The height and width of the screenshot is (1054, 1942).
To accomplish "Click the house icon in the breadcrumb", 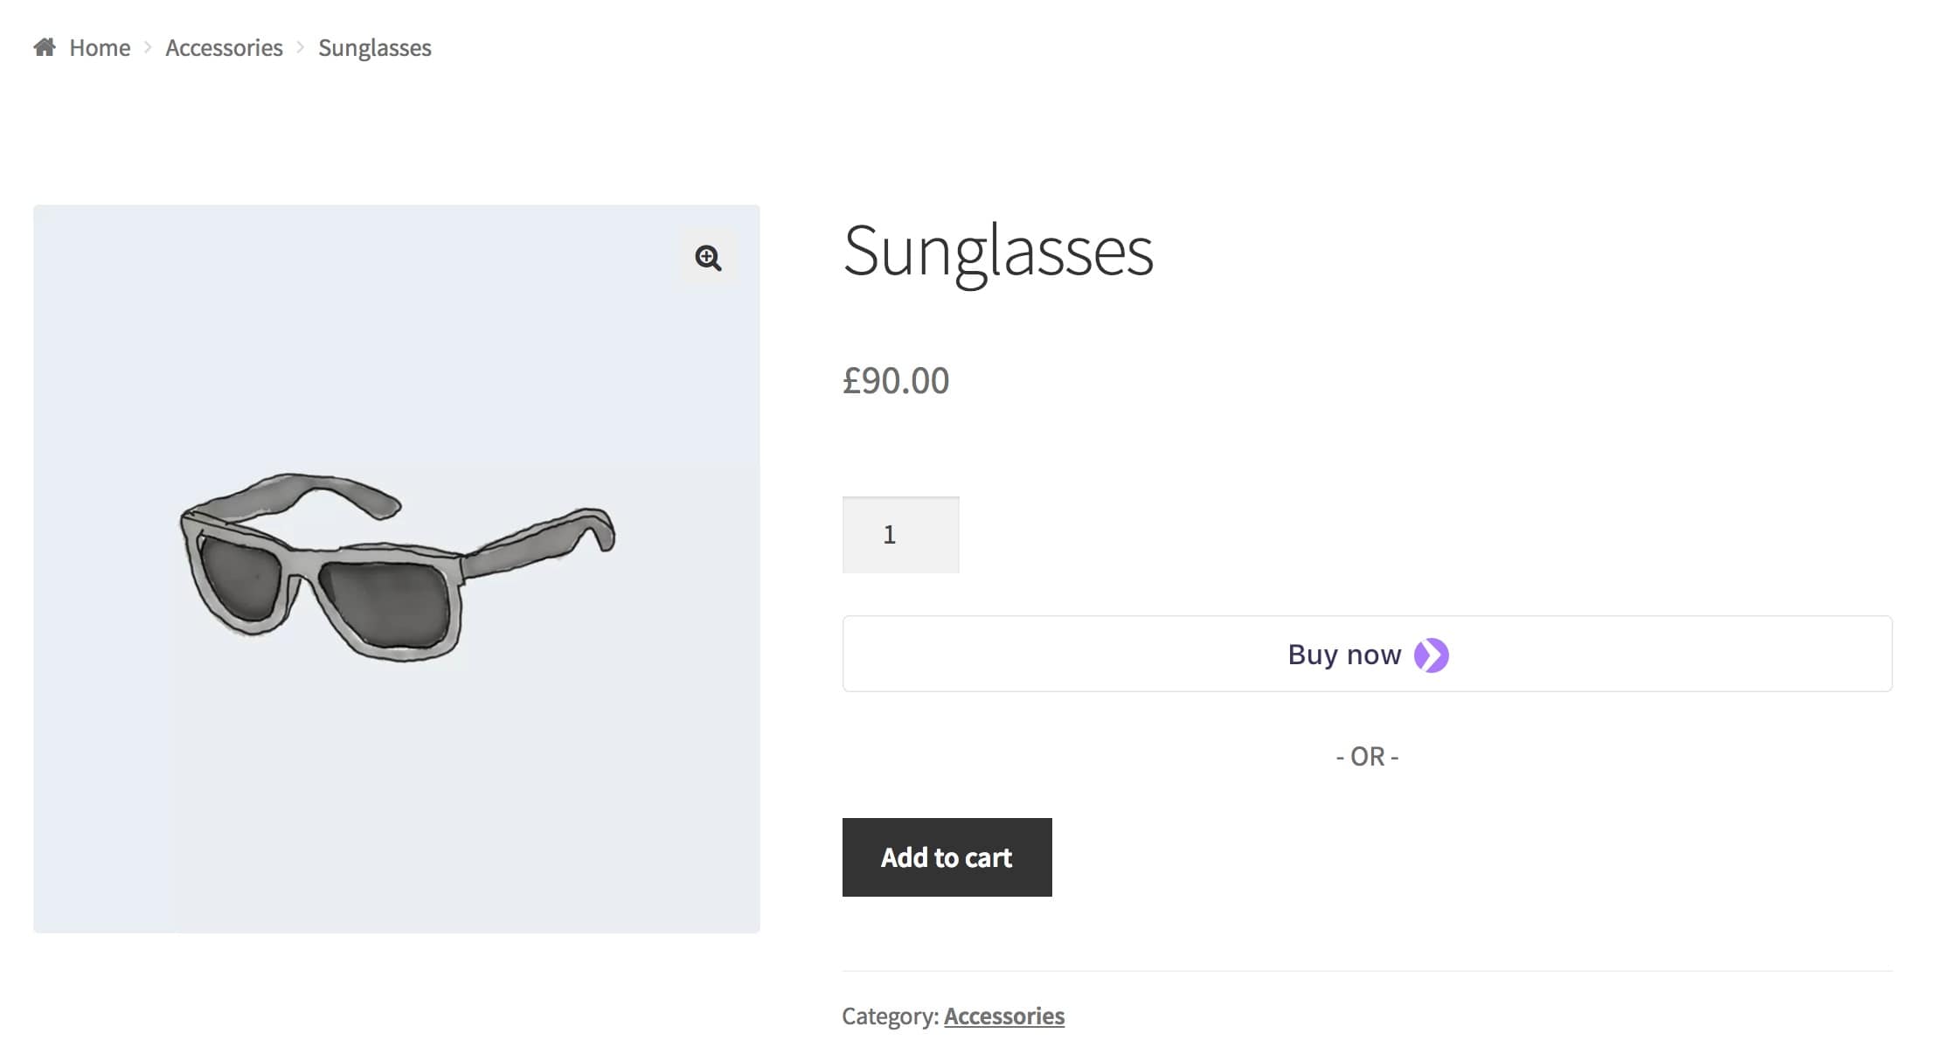I will 45,47.
